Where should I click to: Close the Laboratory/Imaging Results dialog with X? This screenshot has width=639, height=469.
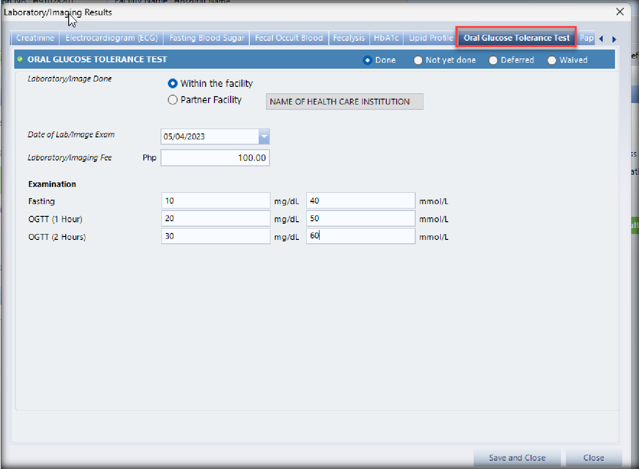(x=620, y=12)
